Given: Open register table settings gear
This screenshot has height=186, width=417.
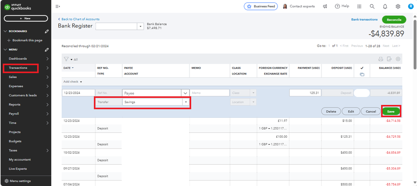Looking at the screenshot, I should [398, 59].
